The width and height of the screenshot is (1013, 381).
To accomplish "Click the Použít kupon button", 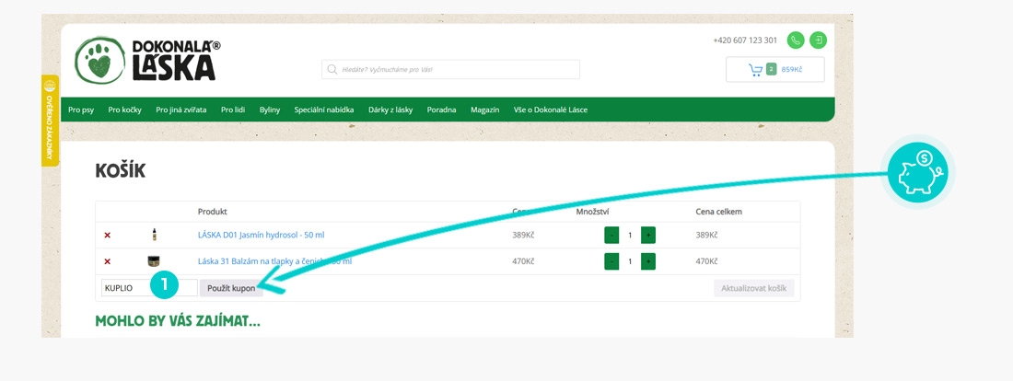I will (231, 288).
